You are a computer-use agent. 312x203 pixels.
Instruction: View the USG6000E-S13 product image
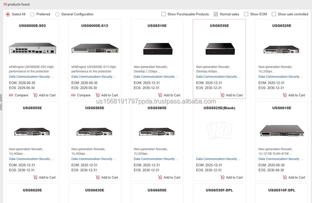[x=95, y=48]
